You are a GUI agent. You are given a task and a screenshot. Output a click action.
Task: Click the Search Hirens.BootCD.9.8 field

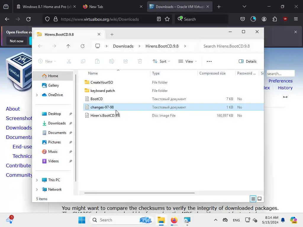pyautogui.click(x=231, y=46)
